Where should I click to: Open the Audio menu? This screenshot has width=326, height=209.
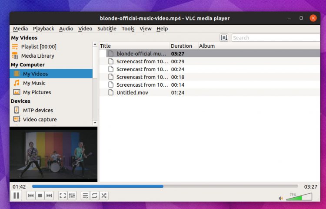coord(66,29)
